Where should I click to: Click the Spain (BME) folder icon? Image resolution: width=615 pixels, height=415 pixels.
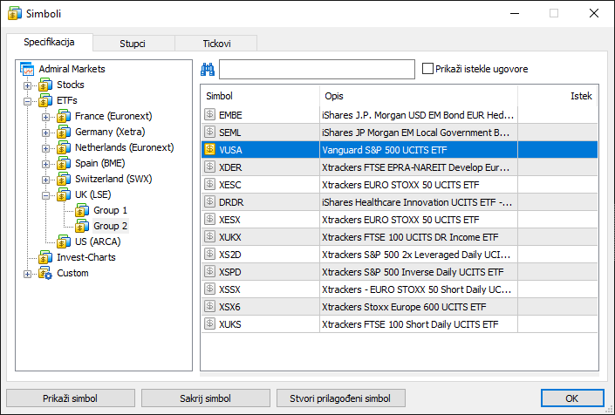64,163
